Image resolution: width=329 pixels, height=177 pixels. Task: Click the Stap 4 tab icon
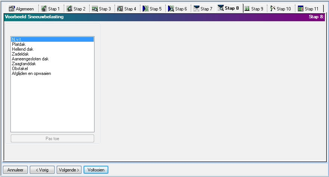(120, 9)
